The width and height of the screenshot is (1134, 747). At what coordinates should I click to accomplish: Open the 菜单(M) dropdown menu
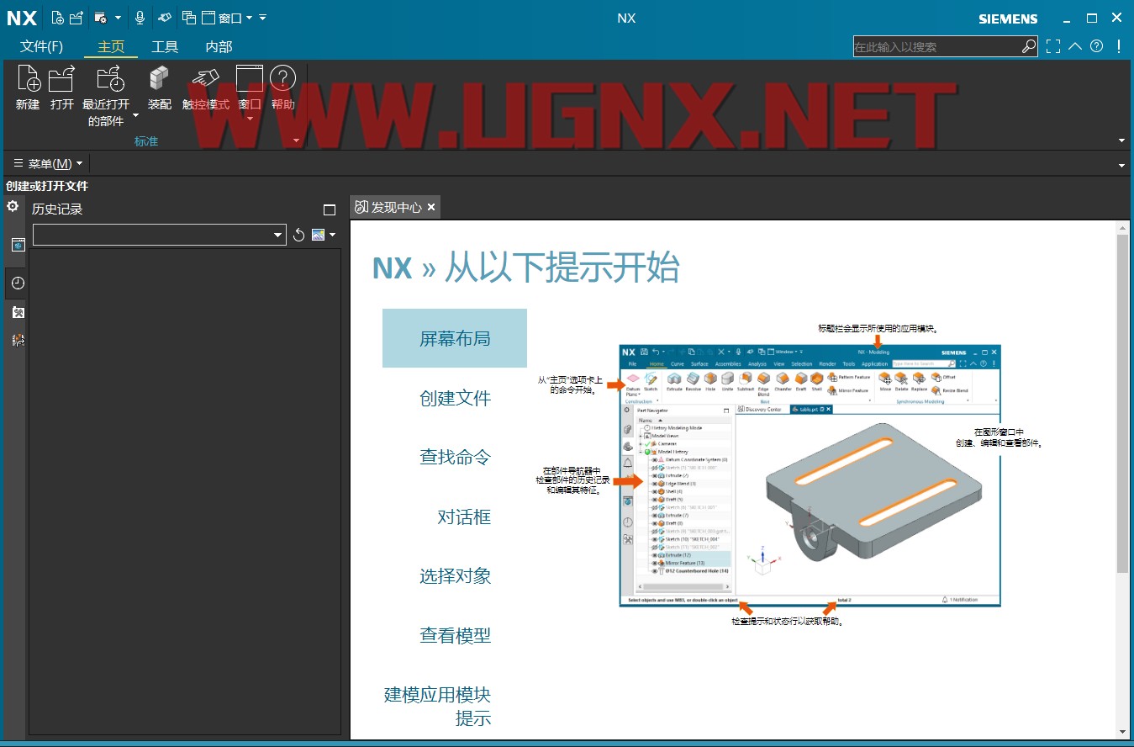tap(49, 163)
